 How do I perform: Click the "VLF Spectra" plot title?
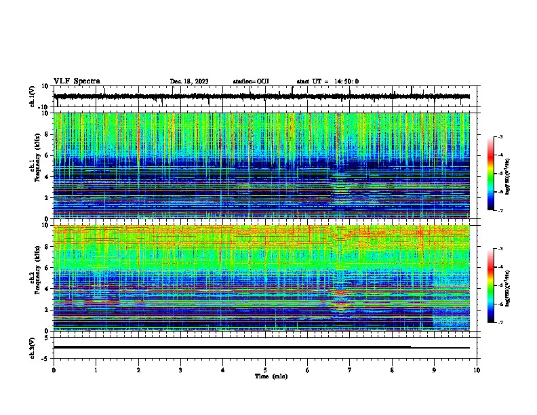pyautogui.click(x=77, y=81)
